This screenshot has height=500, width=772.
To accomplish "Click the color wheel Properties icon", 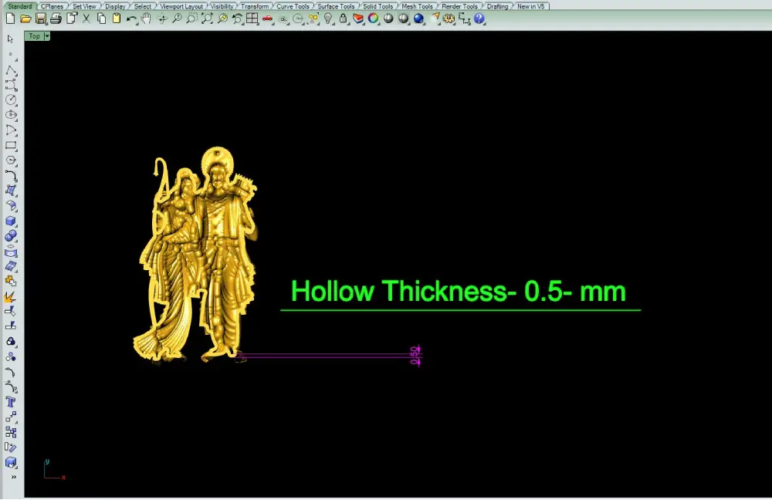I will (x=373, y=19).
